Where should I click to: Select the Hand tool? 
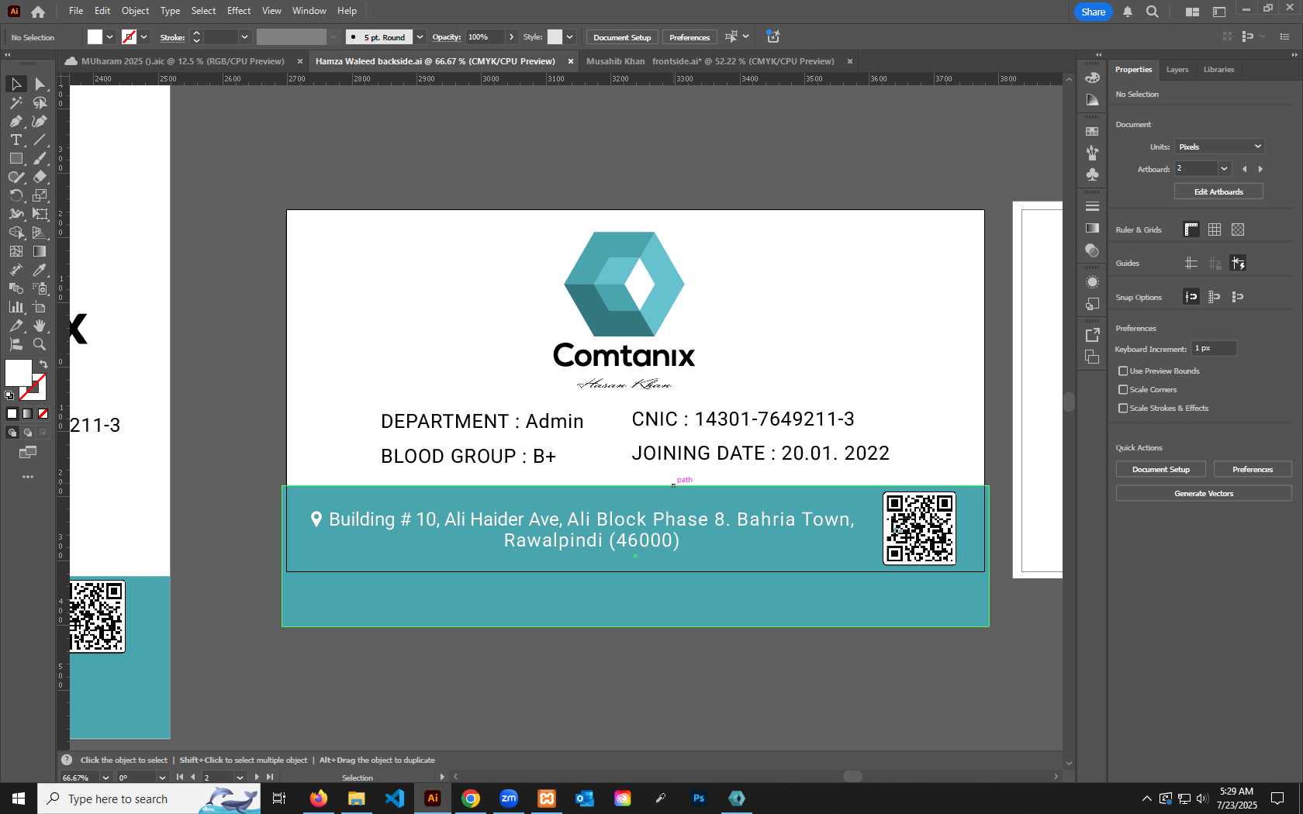40,326
